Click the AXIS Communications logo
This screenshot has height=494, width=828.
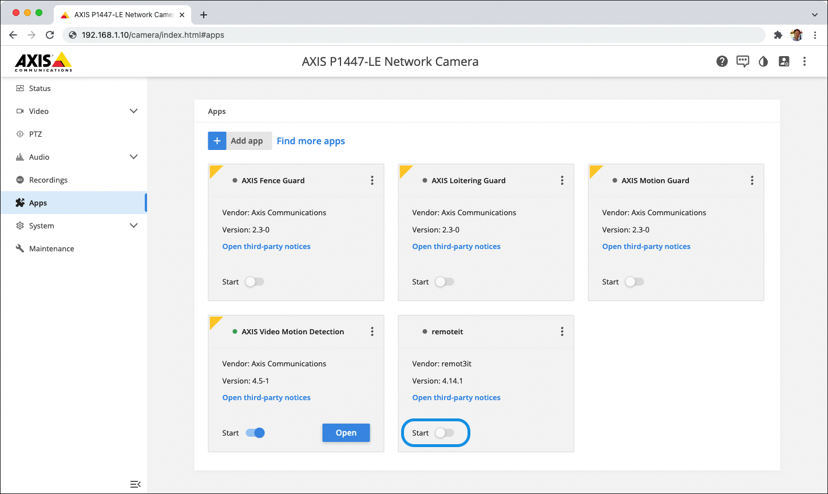pyautogui.click(x=43, y=62)
